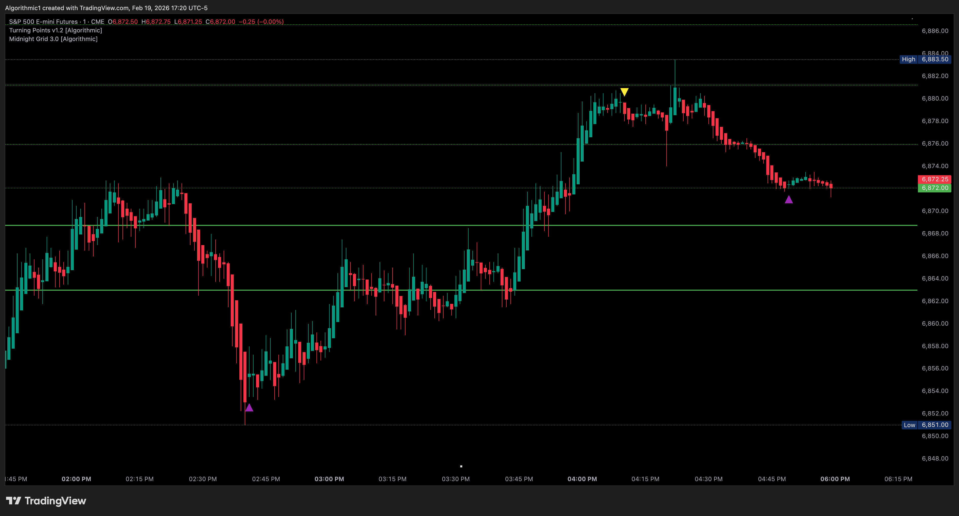Click the tallest candle at the chart high
Image resolution: width=959 pixels, height=516 pixels.
point(675,86)
